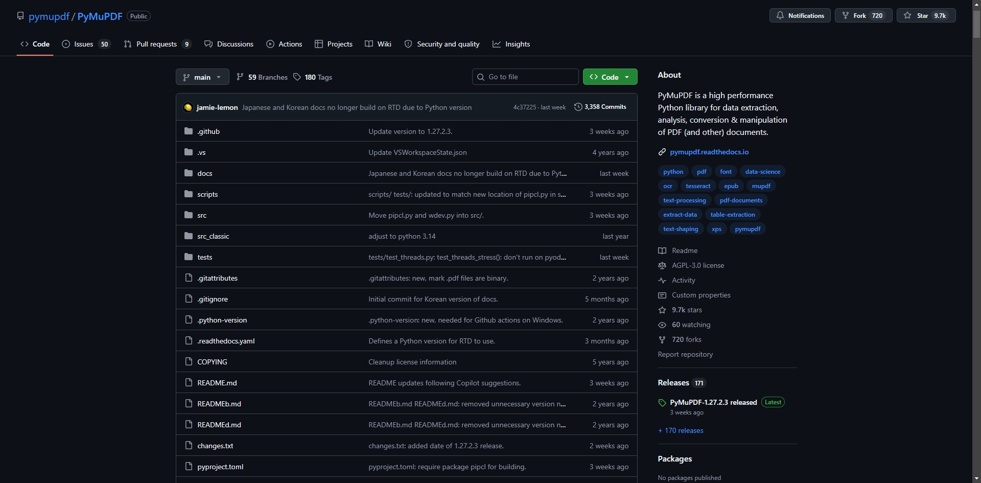Click the tag icon beside 180 Tags
981x483 pixels.
click(x=297, y=77)
